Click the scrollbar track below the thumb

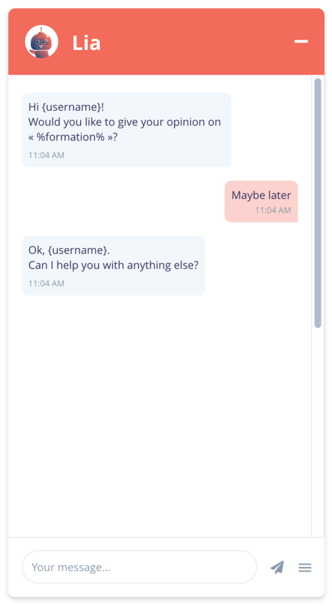(318, 431)
